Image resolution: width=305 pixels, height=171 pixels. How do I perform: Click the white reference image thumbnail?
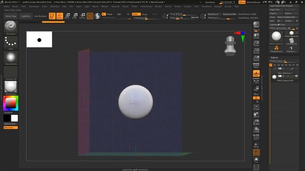click(39, 39)
